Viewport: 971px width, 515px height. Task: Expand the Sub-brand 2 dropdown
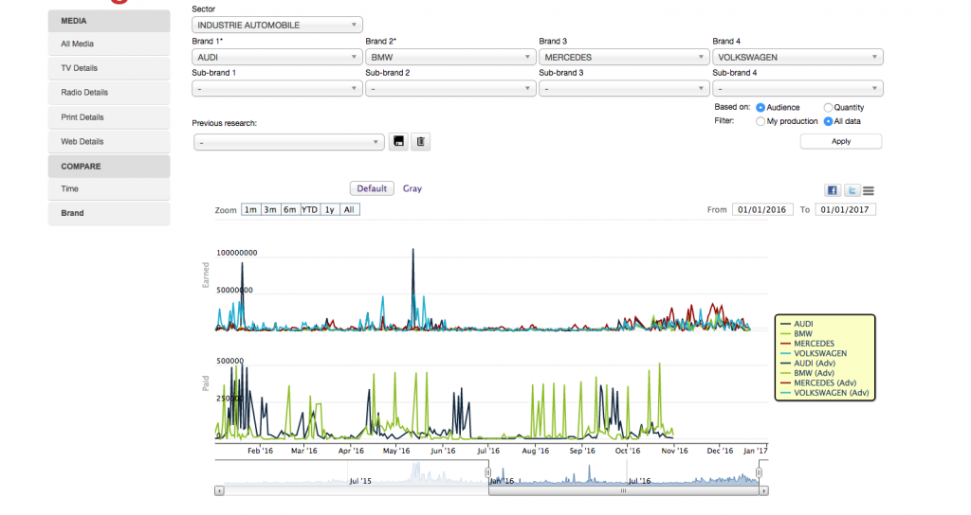450,88
